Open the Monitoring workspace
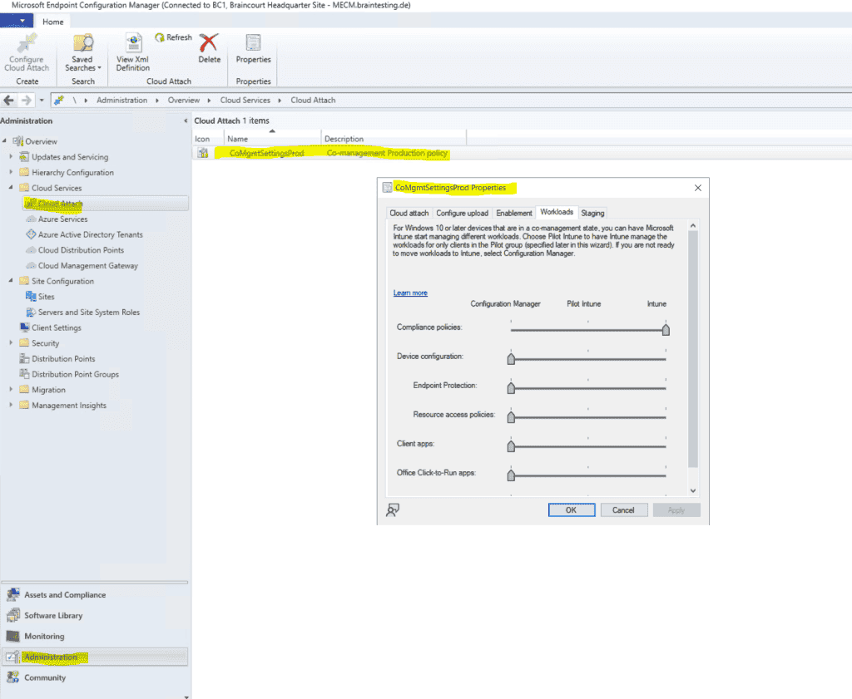This screenshot has width=852, height=699. click(46, 636)
